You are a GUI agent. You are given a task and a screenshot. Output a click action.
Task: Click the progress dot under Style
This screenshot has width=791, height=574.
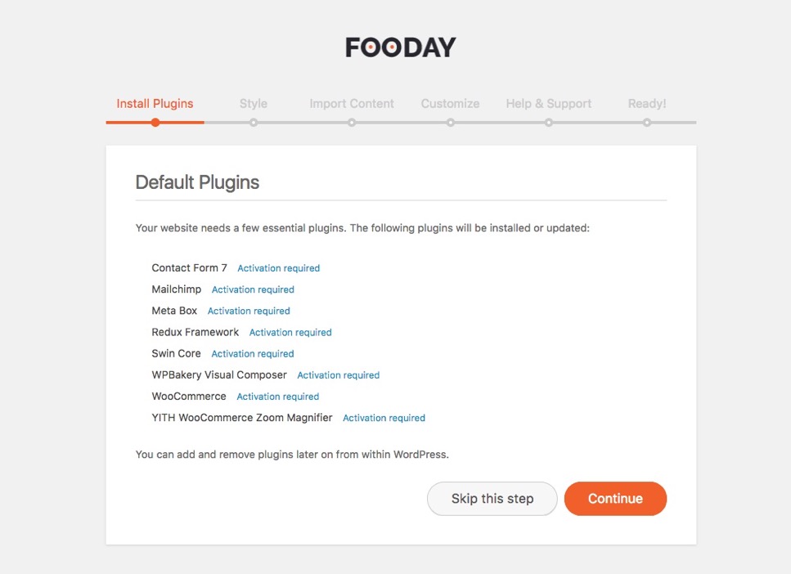(254, 122)
